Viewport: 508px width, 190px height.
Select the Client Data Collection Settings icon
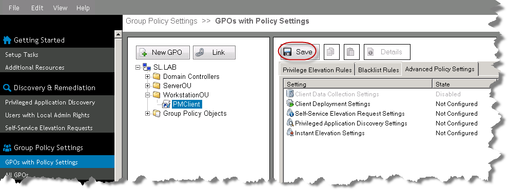(x=290, y=94)
